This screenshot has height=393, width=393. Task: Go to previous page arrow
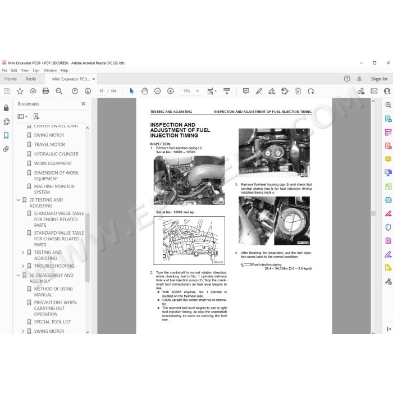tap(75, 91)
